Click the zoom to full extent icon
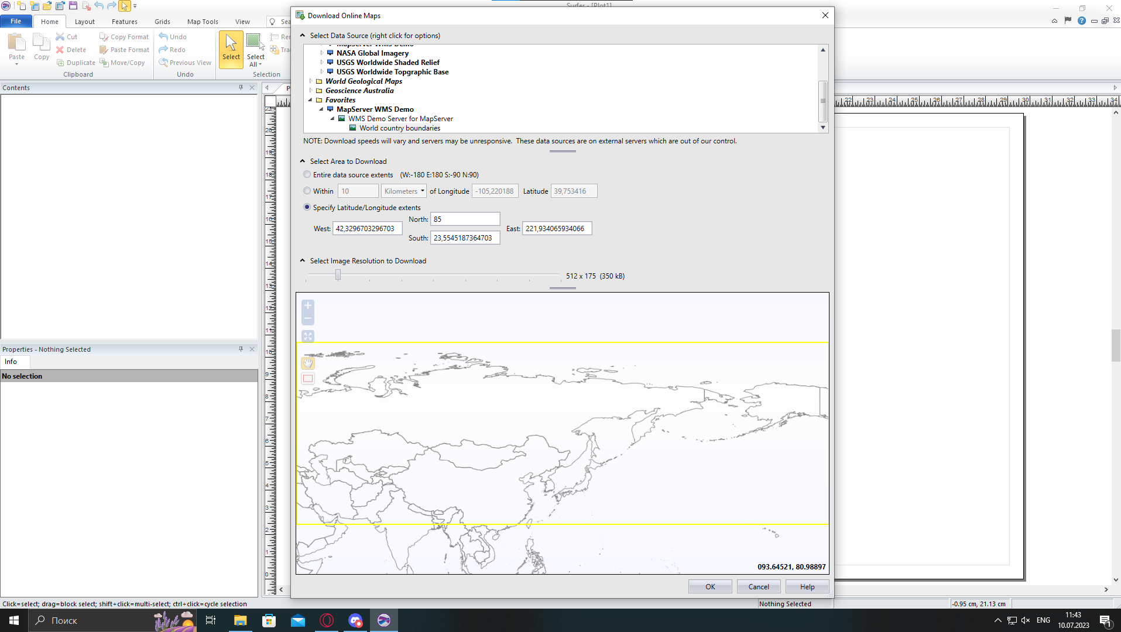Viewport: 1121px width, 632px height. [x=308, y=336]
